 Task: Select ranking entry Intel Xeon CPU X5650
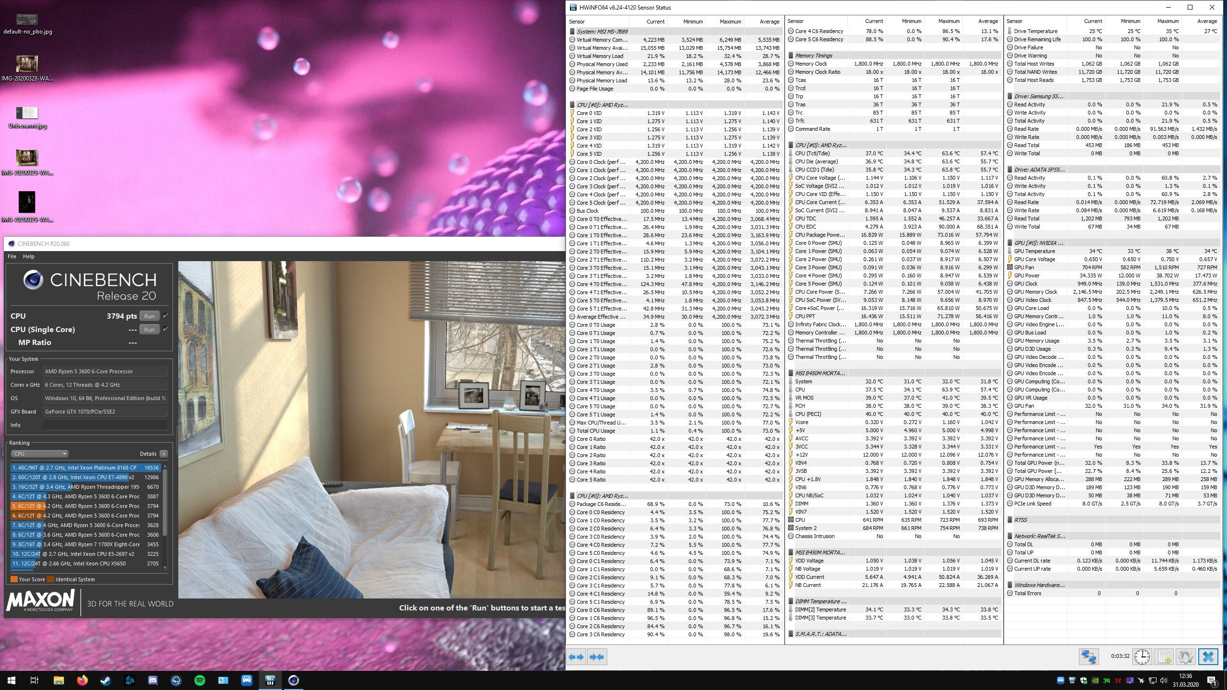[86, 563]
